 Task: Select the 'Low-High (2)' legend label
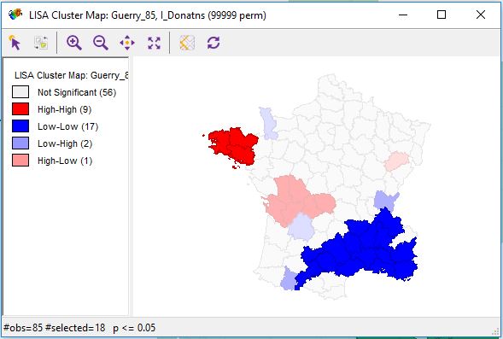click(65, 143)
